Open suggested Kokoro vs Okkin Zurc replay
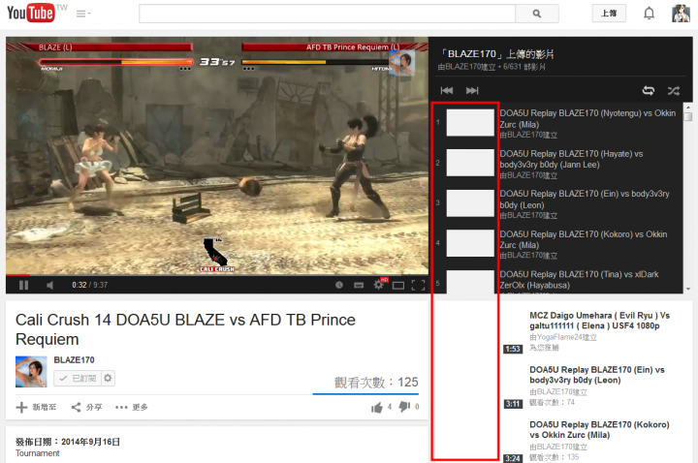 599,430
